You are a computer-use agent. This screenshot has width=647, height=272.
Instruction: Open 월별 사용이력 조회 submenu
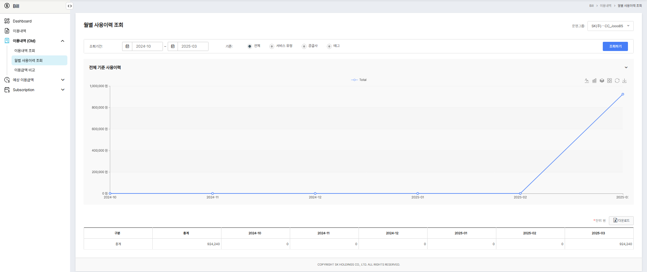tap(39, 61)
